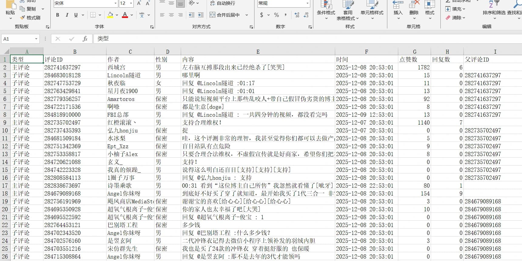Open underline style dropdown arrow

(x=83, y=15)
